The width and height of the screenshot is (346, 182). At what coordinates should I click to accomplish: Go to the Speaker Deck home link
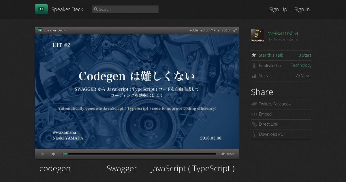point(67,9)
